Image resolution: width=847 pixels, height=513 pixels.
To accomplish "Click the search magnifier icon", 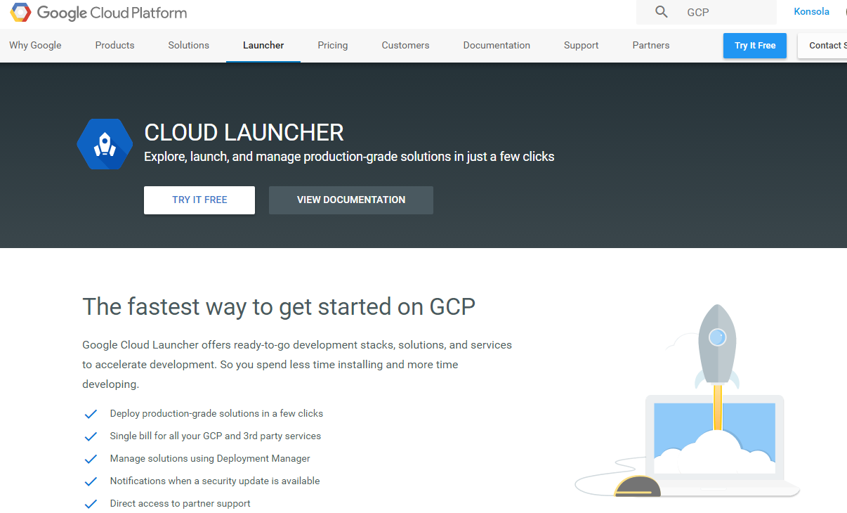I will pos(661,12).
